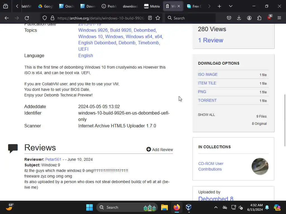Open the Downloads panel
This screenshot has width=286, height=214.
pyautogui.click(x=239, y=18)
